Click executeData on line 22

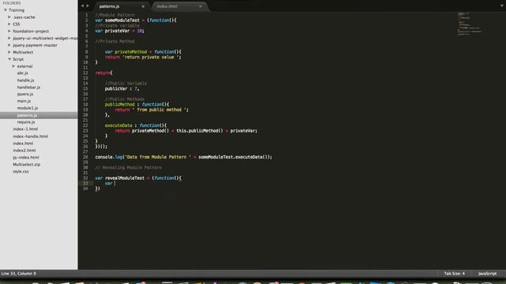(119, 125)
